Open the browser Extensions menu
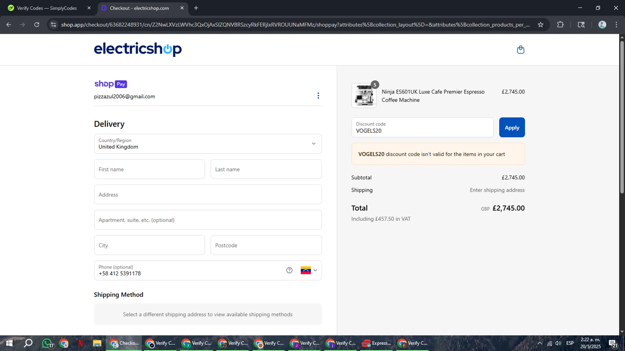Screen dimensions: 625x351 560,25
